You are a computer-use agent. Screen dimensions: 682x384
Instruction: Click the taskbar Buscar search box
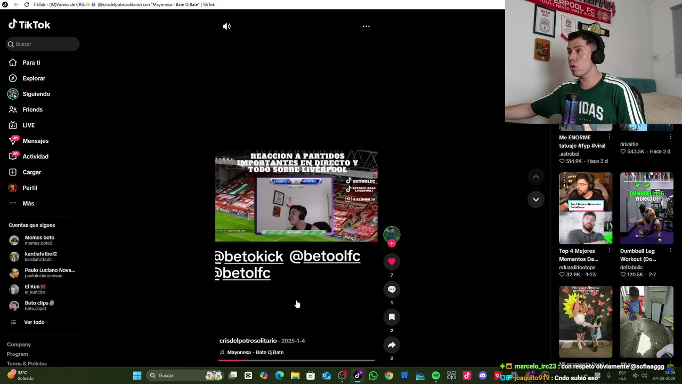tap(184, 375)
